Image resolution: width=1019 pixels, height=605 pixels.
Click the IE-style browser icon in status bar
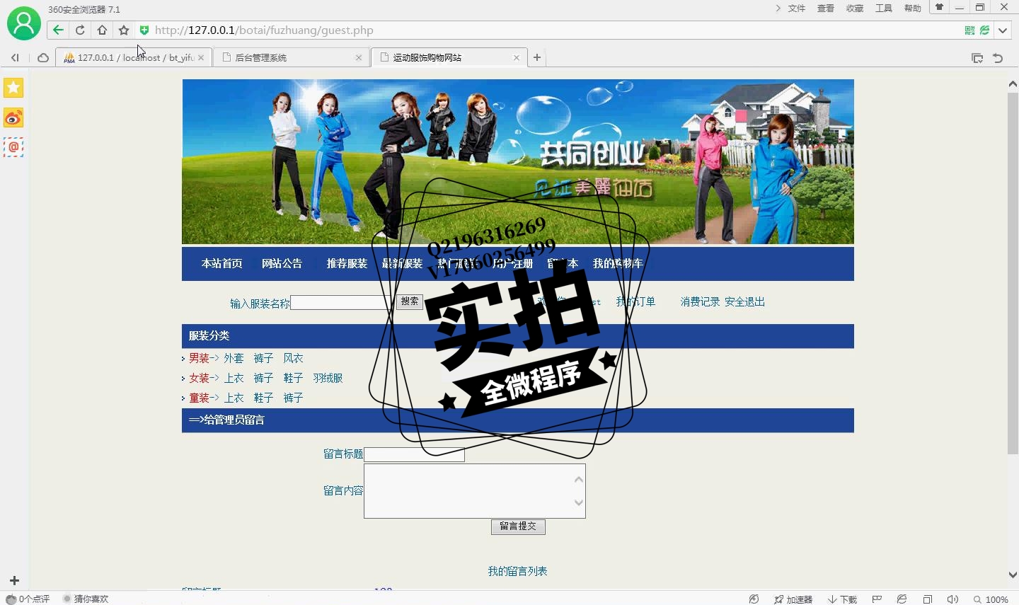point(902,599)
